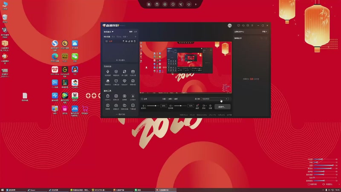Open the WeChat desktop shortcut
The width and height of the screenshot is (341, 192).
point(75,58)
